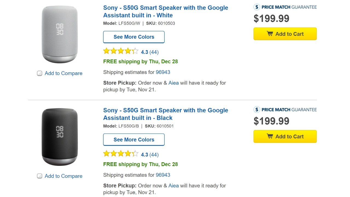Open Sony S50G White product title link
Viewport: 350px width, 197px height.
tap(165, 11)
